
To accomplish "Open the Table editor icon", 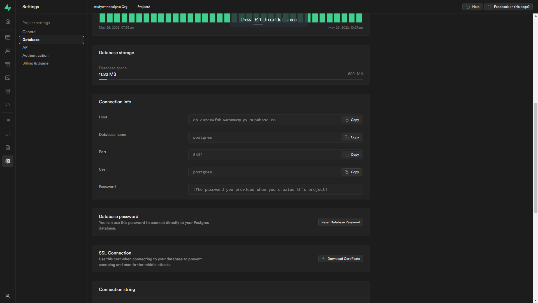I will point(8,37).
